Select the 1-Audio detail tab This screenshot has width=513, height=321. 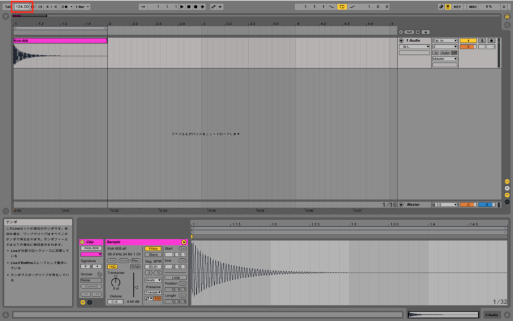[x=491, y=315]
